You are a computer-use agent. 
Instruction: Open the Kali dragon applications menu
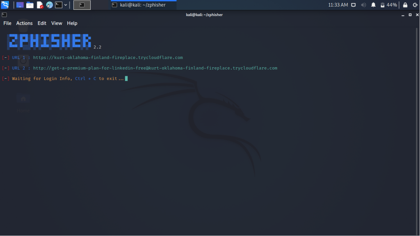(5, 5)
